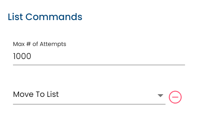Click empty area of attempts input field
Screen dimensions: 198x119
pyautogui.click(x=107, y=56)
